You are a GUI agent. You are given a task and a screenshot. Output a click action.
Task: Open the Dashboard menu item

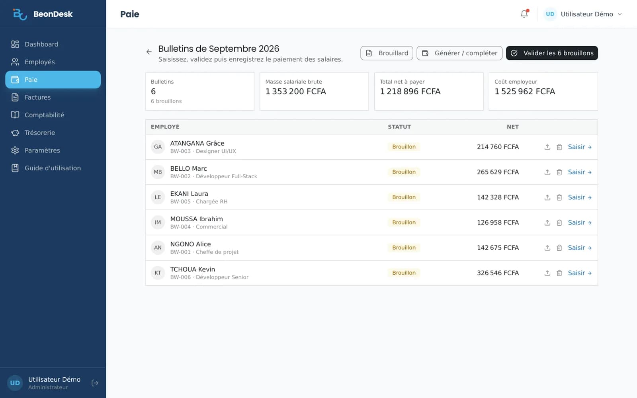(x=53, y=44)
